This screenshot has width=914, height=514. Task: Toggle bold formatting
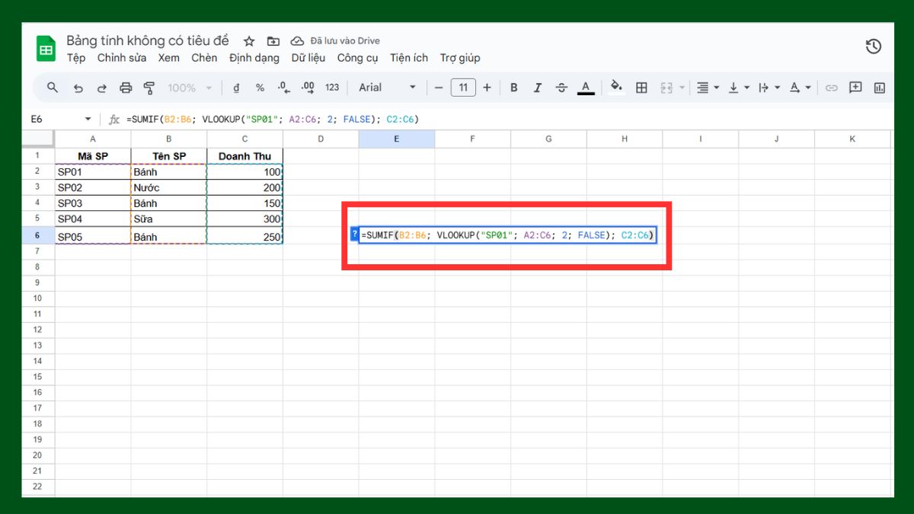[x=514, y=88]
